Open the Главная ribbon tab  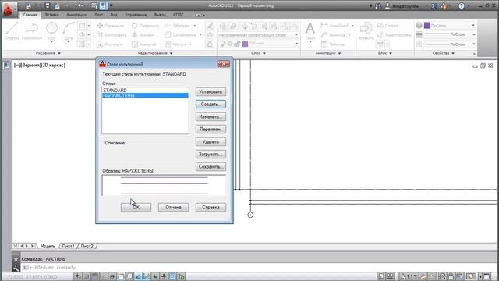(30, 15)
